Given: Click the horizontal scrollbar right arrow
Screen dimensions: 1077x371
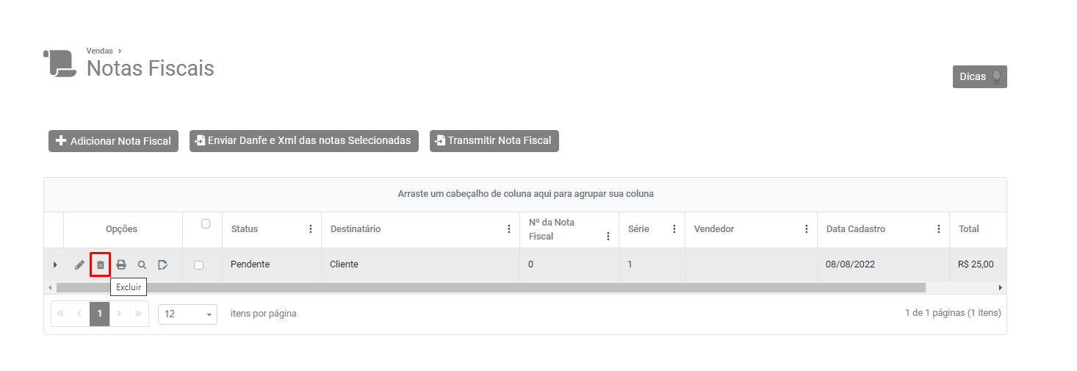Looking at the screenshot, I should coord(1000,287).
